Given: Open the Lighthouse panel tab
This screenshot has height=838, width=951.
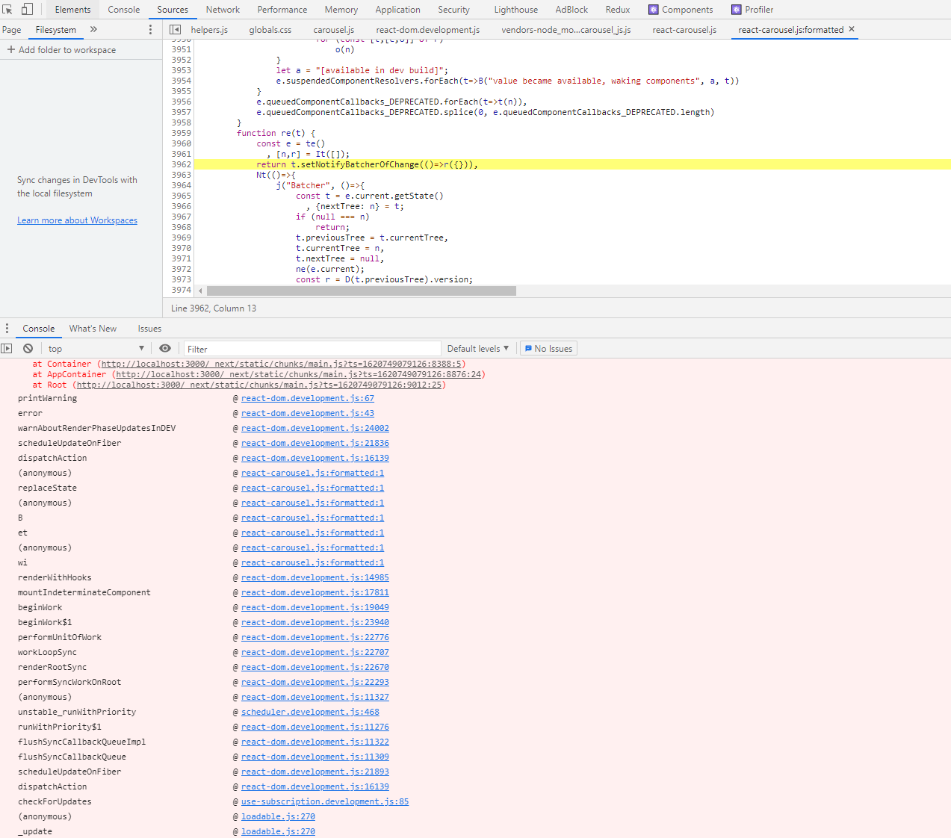Looking at the screenshot, I should point(515,10).
